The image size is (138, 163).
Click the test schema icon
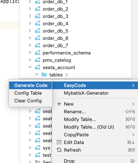click(x=38, y=155)
